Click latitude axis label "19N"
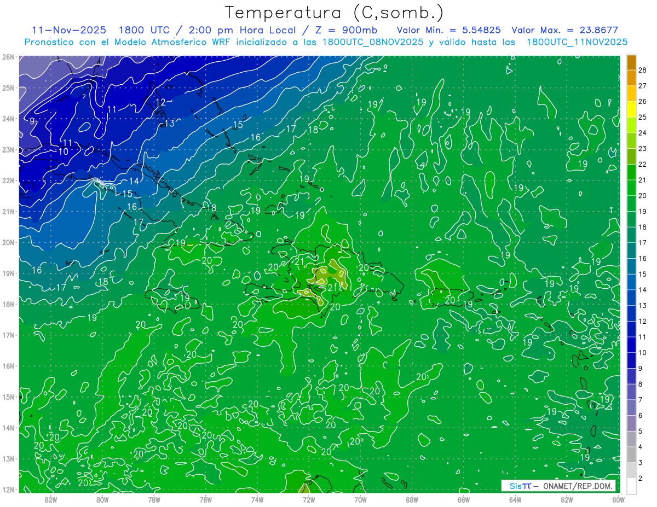657x507 pixels. [x=8, y=273]
